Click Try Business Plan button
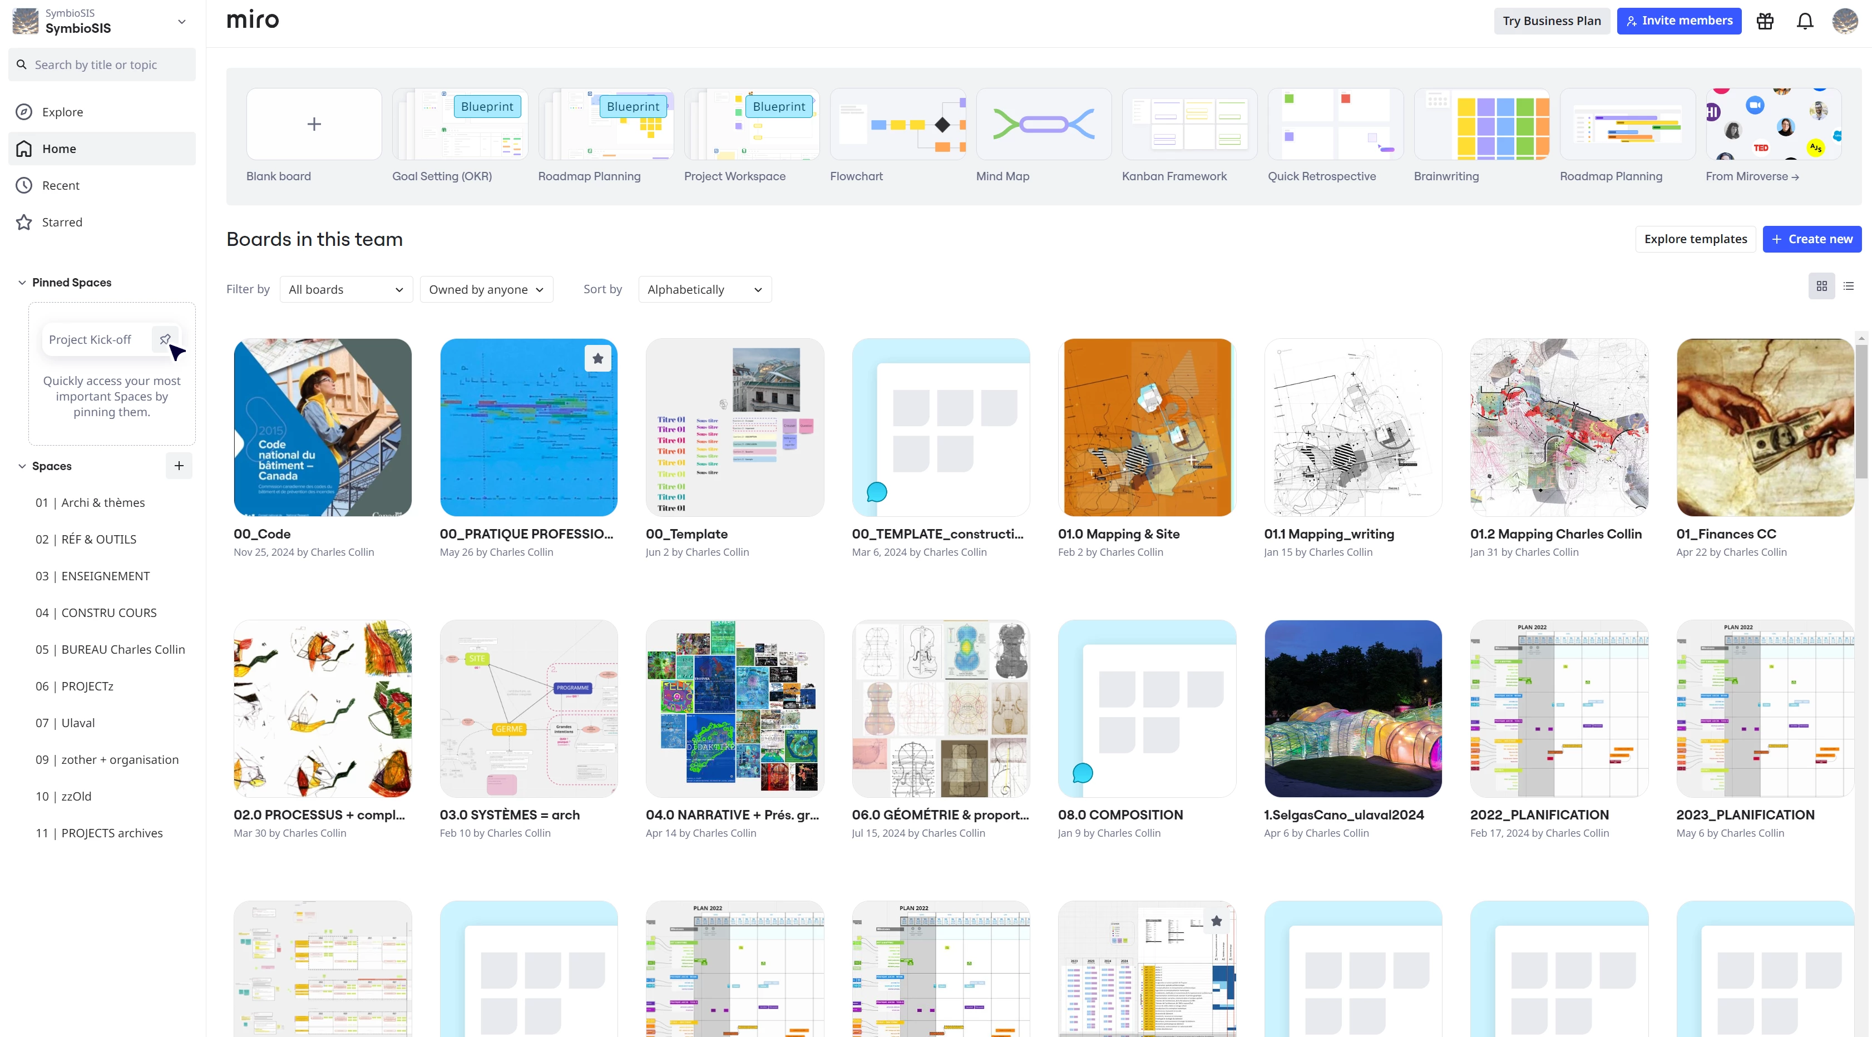 [x=1552, y=21]
